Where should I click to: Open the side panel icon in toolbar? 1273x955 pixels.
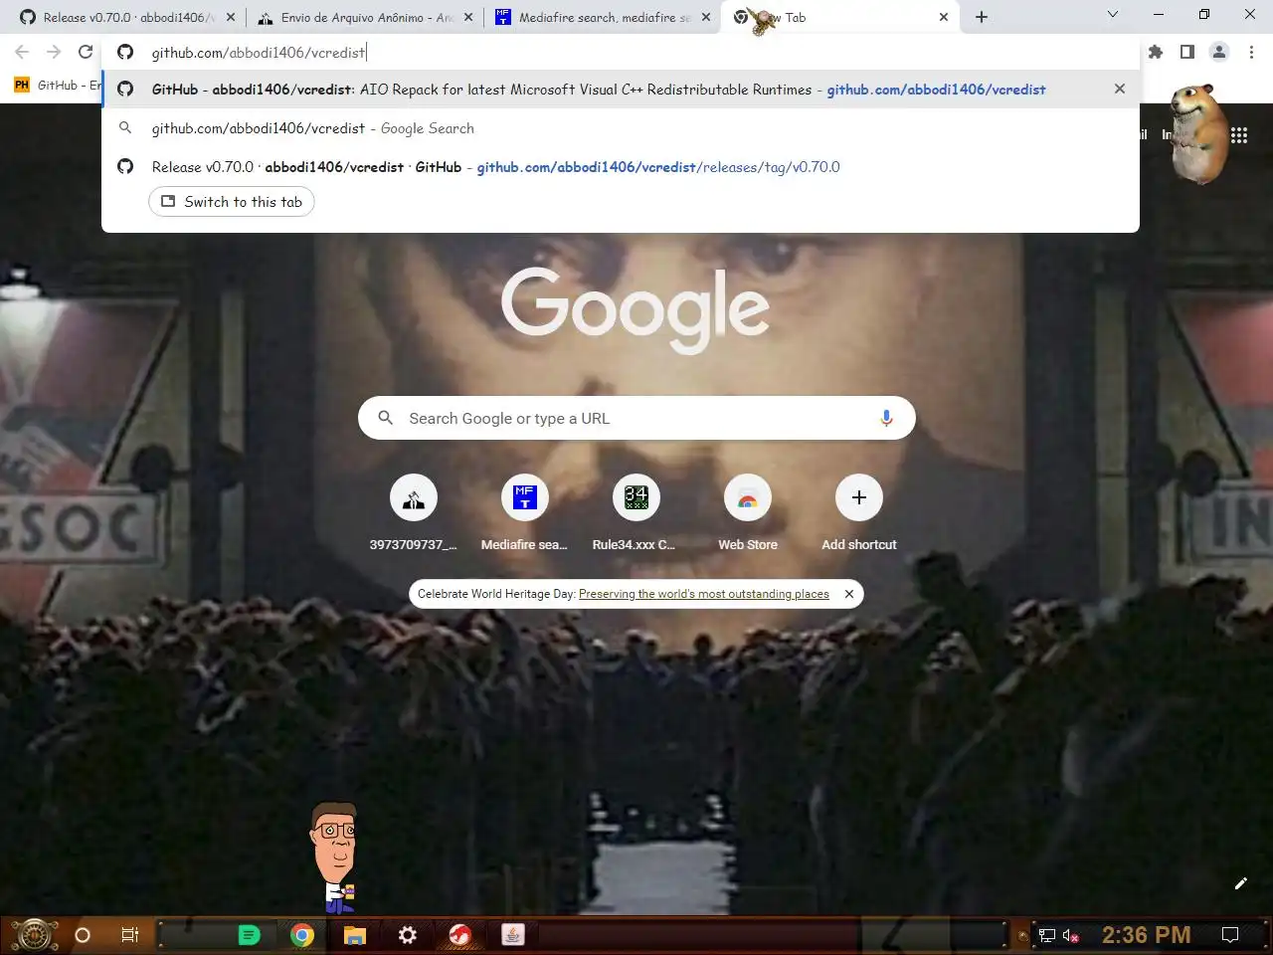tap(1186, 52)
